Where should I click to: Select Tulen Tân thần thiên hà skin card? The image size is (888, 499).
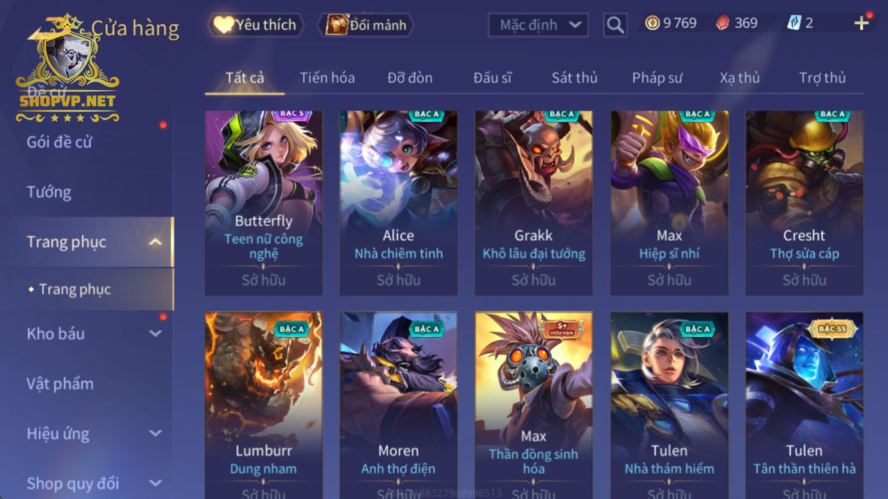coord(805,405)
